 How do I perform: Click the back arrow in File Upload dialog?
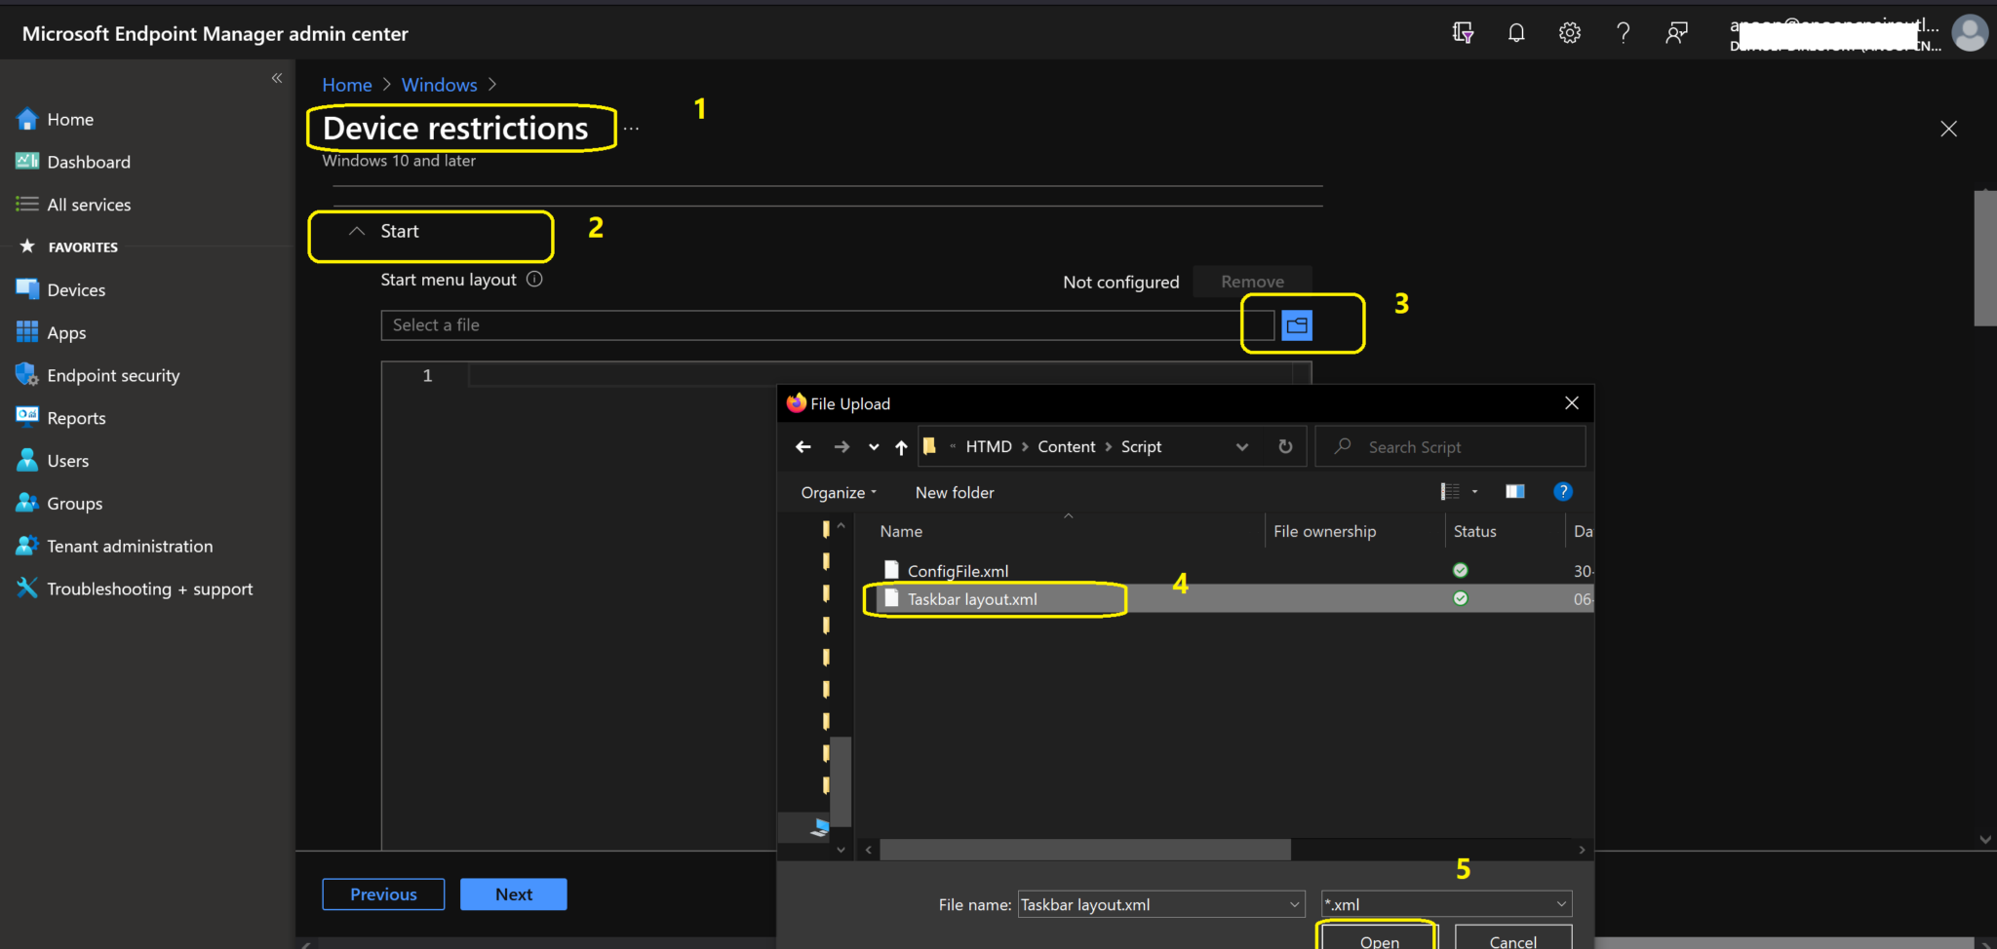pyautogui.click(x=802, y=446)
